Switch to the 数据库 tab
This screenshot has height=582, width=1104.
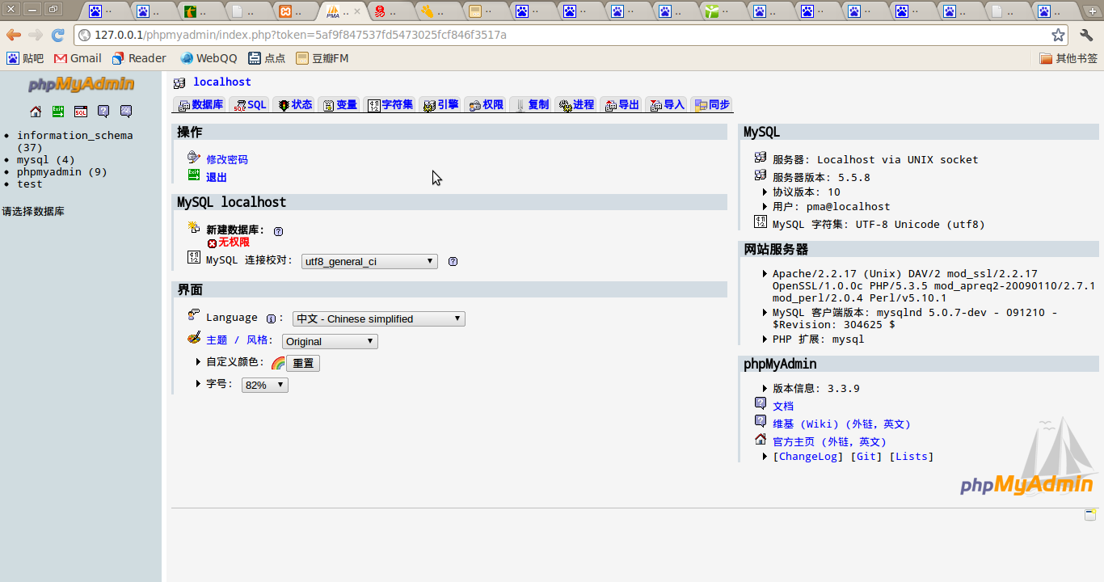(200, 105)
